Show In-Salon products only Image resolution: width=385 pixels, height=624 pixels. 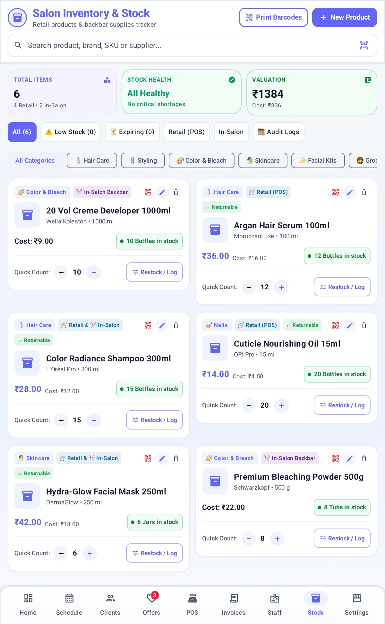pos(231,132)
